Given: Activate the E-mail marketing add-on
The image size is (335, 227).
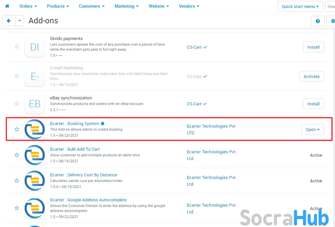Looking at the screenshot, I should coord(311,76).
